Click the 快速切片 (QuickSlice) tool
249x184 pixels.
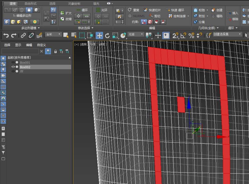pos(152,10)
